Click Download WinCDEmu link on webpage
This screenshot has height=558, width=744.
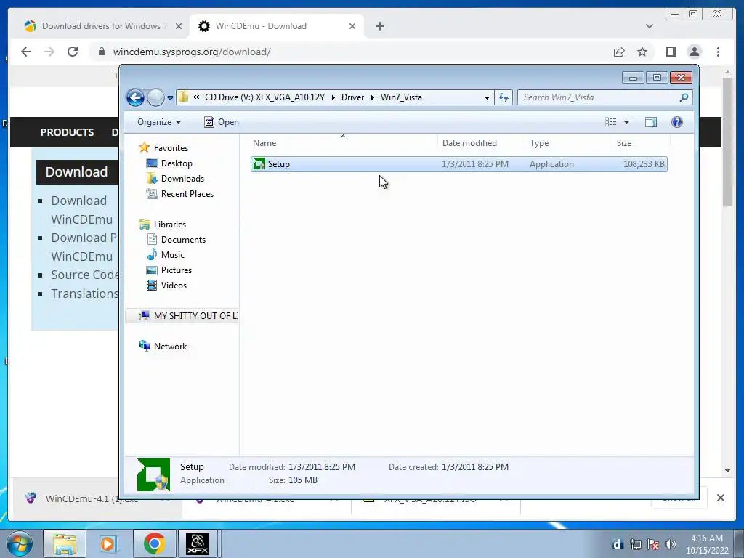coord(81,210)
